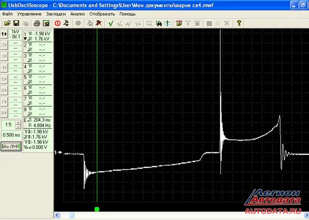Open the bookmark folder icon

(x=179, y=23)
